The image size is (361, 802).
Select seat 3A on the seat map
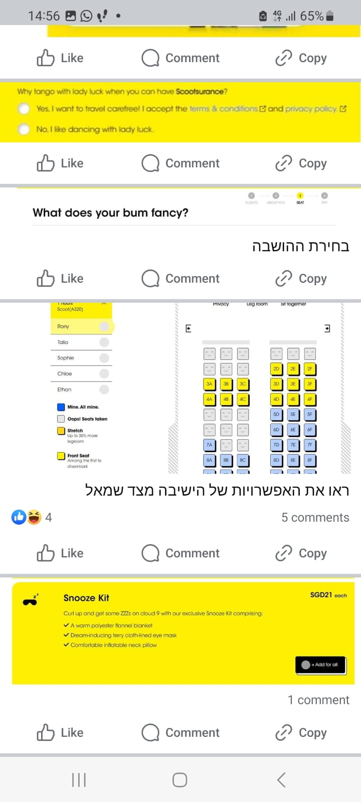tap(210, 384)
